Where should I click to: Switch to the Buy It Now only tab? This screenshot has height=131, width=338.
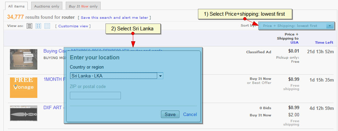(83, 6)
